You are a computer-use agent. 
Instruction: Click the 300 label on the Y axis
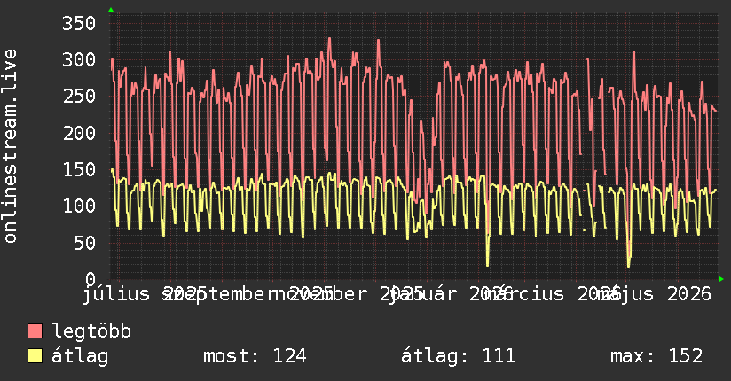pyautogui.click(x=79, y=59)
